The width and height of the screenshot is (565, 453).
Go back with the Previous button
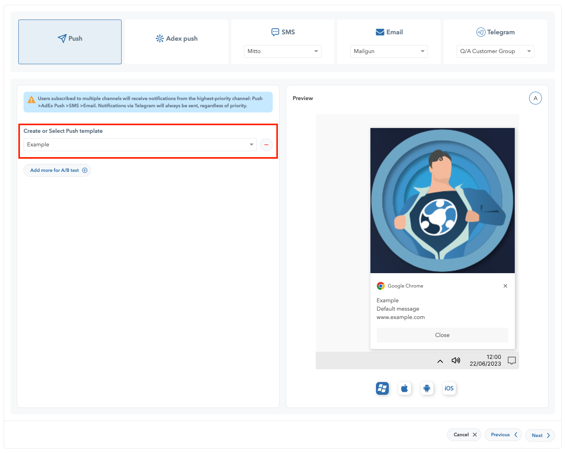tap(503, 435)
